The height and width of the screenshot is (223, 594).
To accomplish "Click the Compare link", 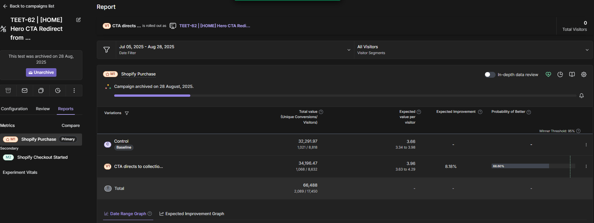I will pos(71,126).
